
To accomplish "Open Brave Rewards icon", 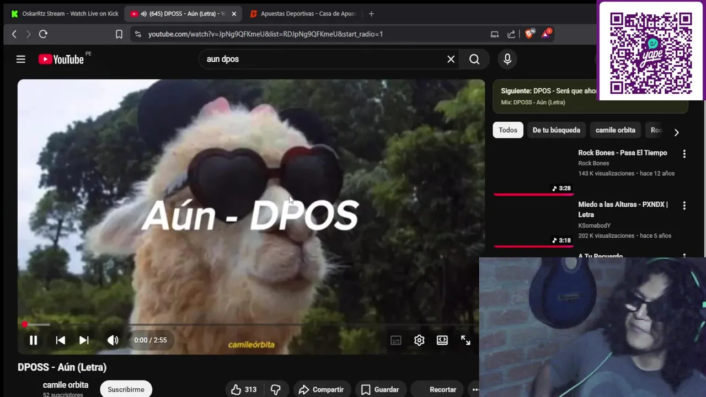I will [546, 34].
